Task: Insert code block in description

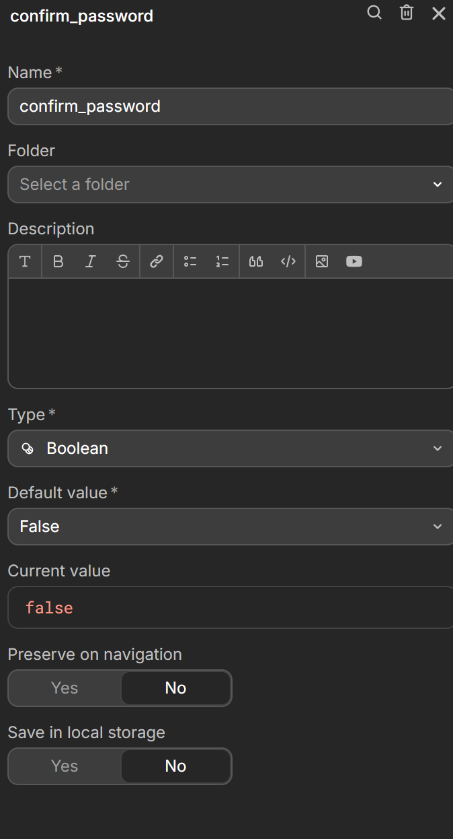Action: (288, 262)
